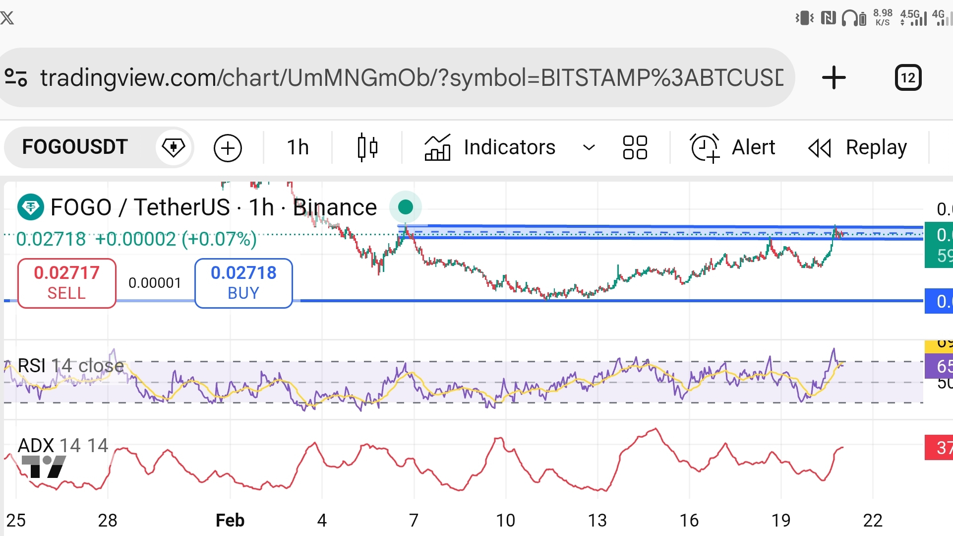This screenshot has width=953, height=536.
Task: Open the layout grid icon
Action: (x=635, y=147)
